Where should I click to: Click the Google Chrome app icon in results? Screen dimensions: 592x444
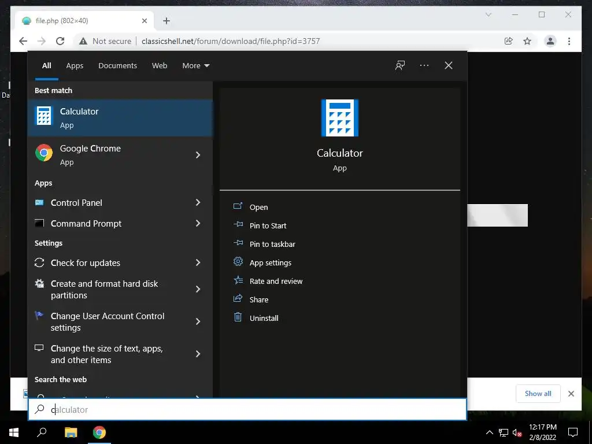[44, 153]
